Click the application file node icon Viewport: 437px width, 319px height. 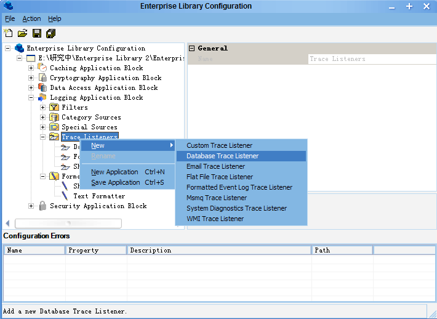click(x=31, y=58)
